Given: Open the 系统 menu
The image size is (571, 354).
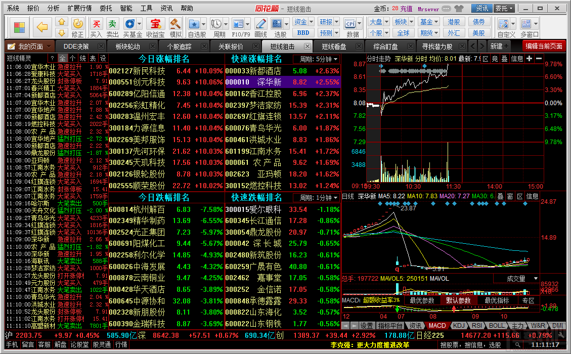Looking at the screenshot, I should 13,8.
